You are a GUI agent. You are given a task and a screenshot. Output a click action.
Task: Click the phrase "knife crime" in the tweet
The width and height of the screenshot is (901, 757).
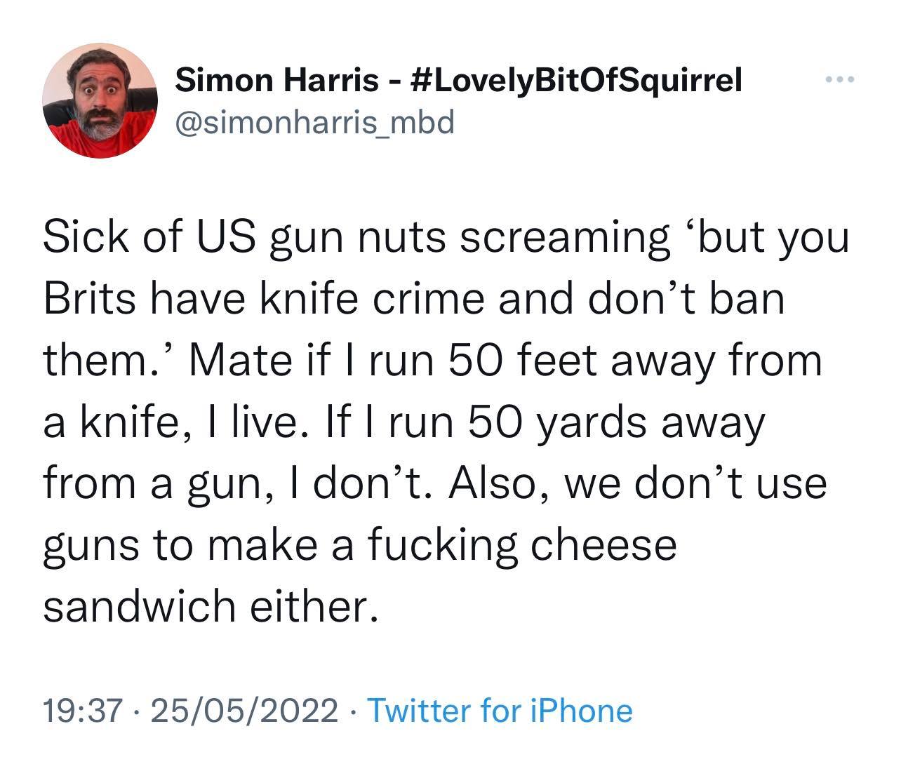tap(373, 300)
